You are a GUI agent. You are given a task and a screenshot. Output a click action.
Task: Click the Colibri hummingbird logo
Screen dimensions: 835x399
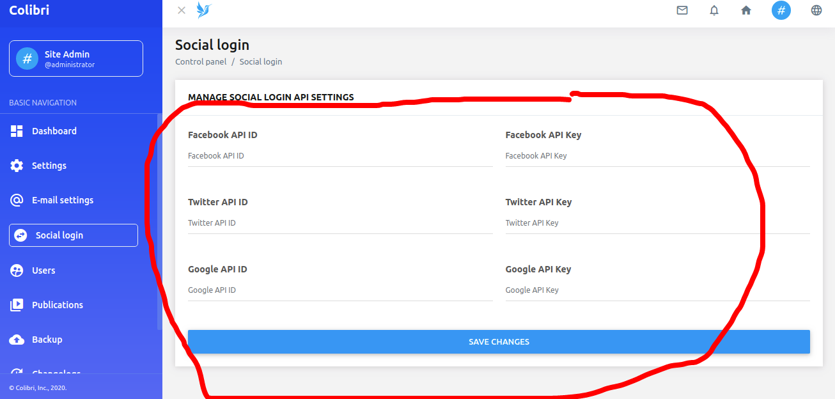(204, 10)
